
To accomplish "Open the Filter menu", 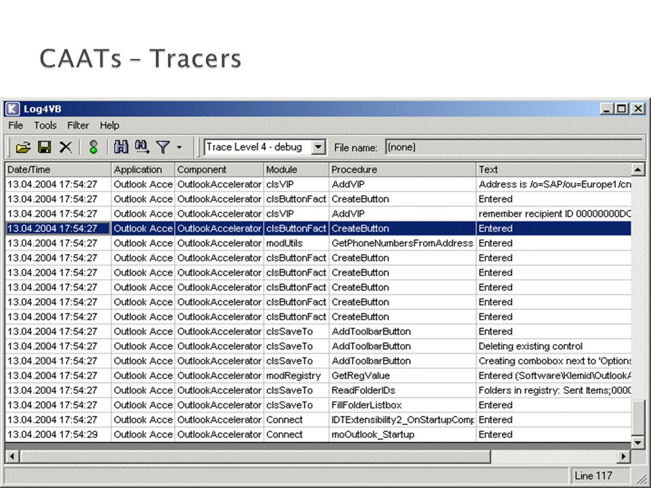I will (78, 125).
